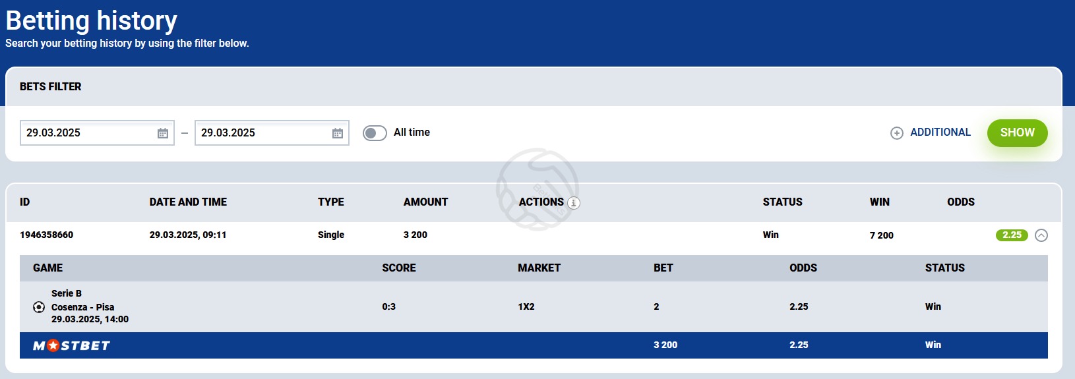Click the Betting history page title
Screen dimensions: 1075x379
pos(92,20)
